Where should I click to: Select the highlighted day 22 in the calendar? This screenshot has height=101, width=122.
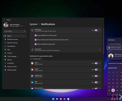point(113,90)
